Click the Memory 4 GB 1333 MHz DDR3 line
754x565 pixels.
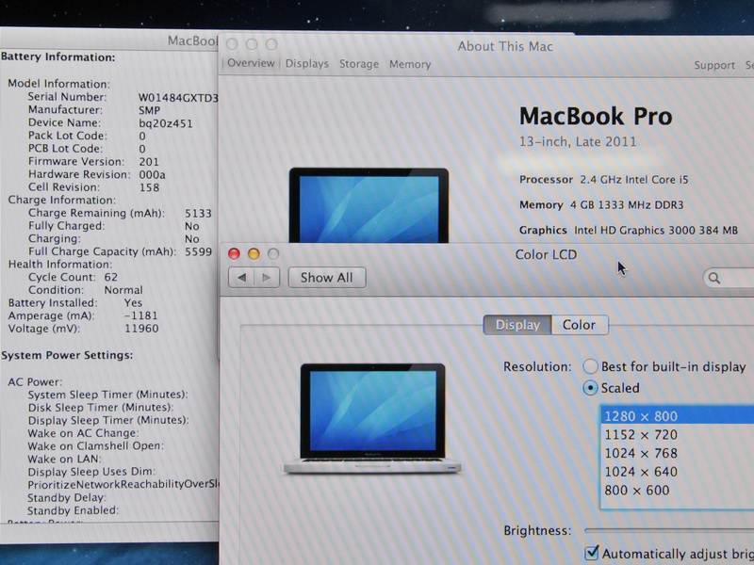pos(601,205)
